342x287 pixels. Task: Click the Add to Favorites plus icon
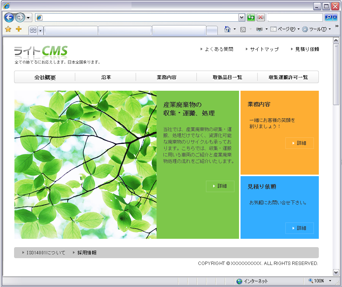[19, 29]
